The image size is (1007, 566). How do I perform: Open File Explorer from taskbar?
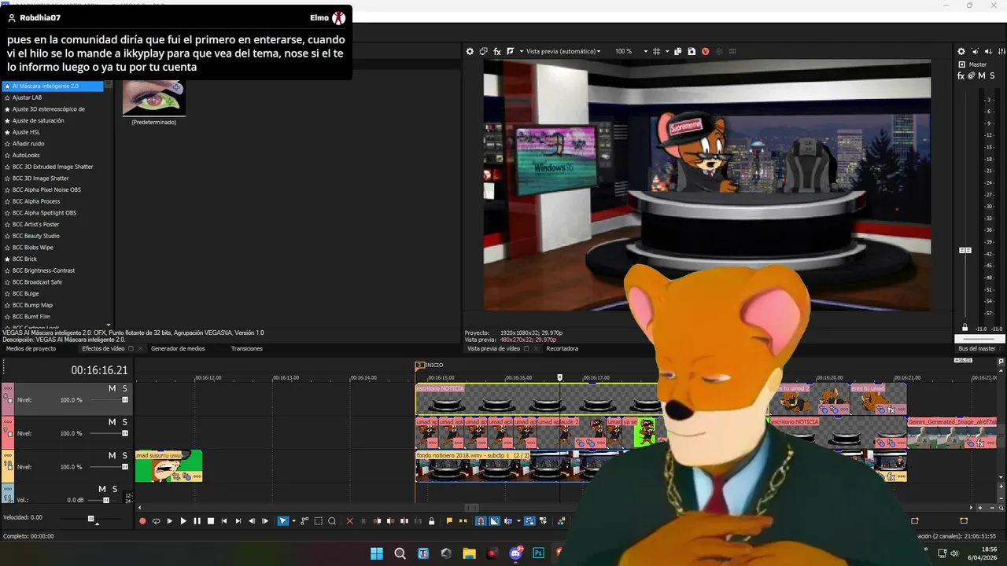469,553
